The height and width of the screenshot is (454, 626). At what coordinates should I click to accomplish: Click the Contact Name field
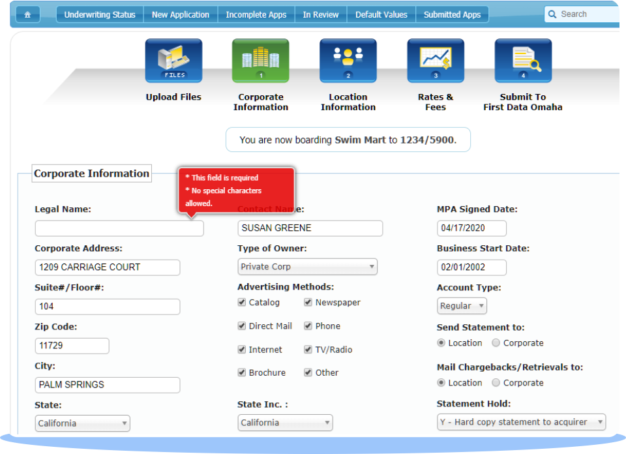pos(310,228)
